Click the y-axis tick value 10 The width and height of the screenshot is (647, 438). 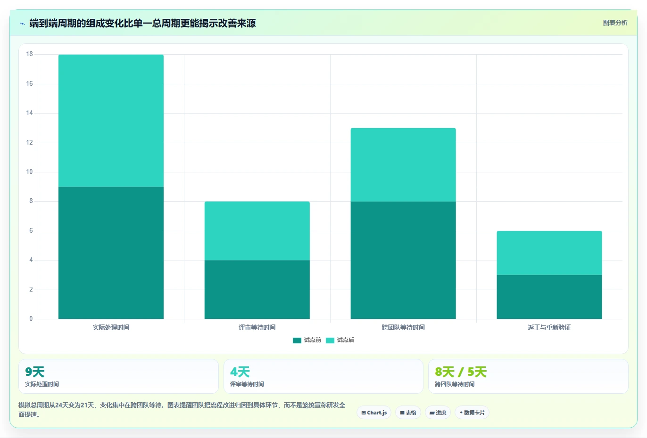click(30, 172)
